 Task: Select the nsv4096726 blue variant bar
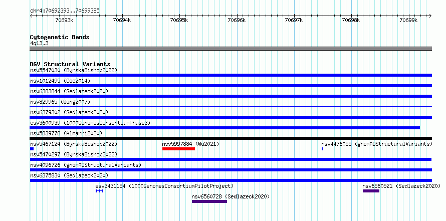coord(231,170)
